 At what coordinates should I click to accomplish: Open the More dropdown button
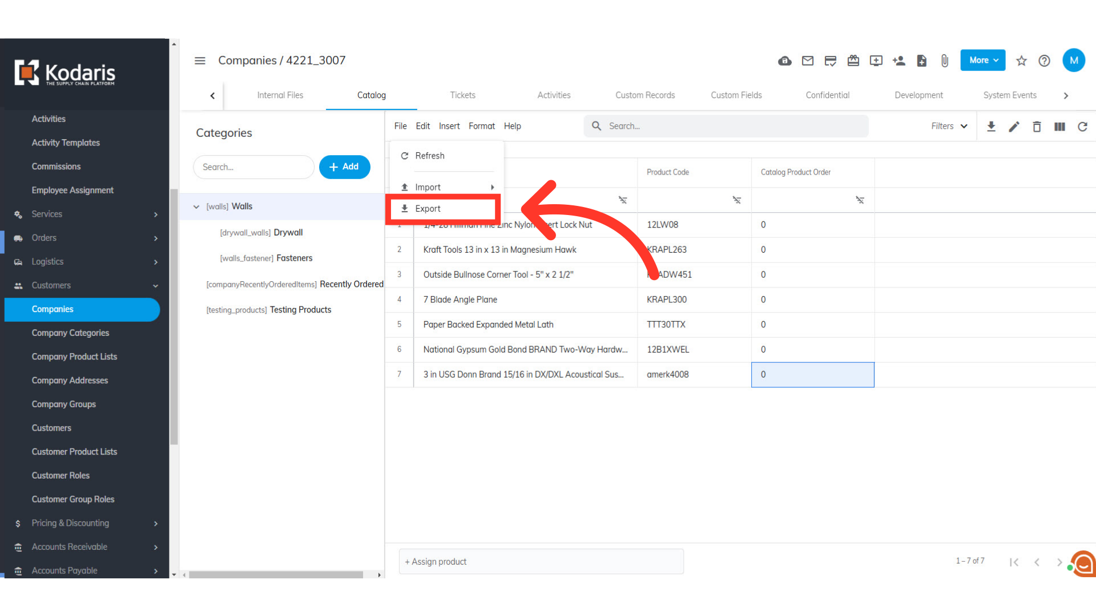[983, 60]
